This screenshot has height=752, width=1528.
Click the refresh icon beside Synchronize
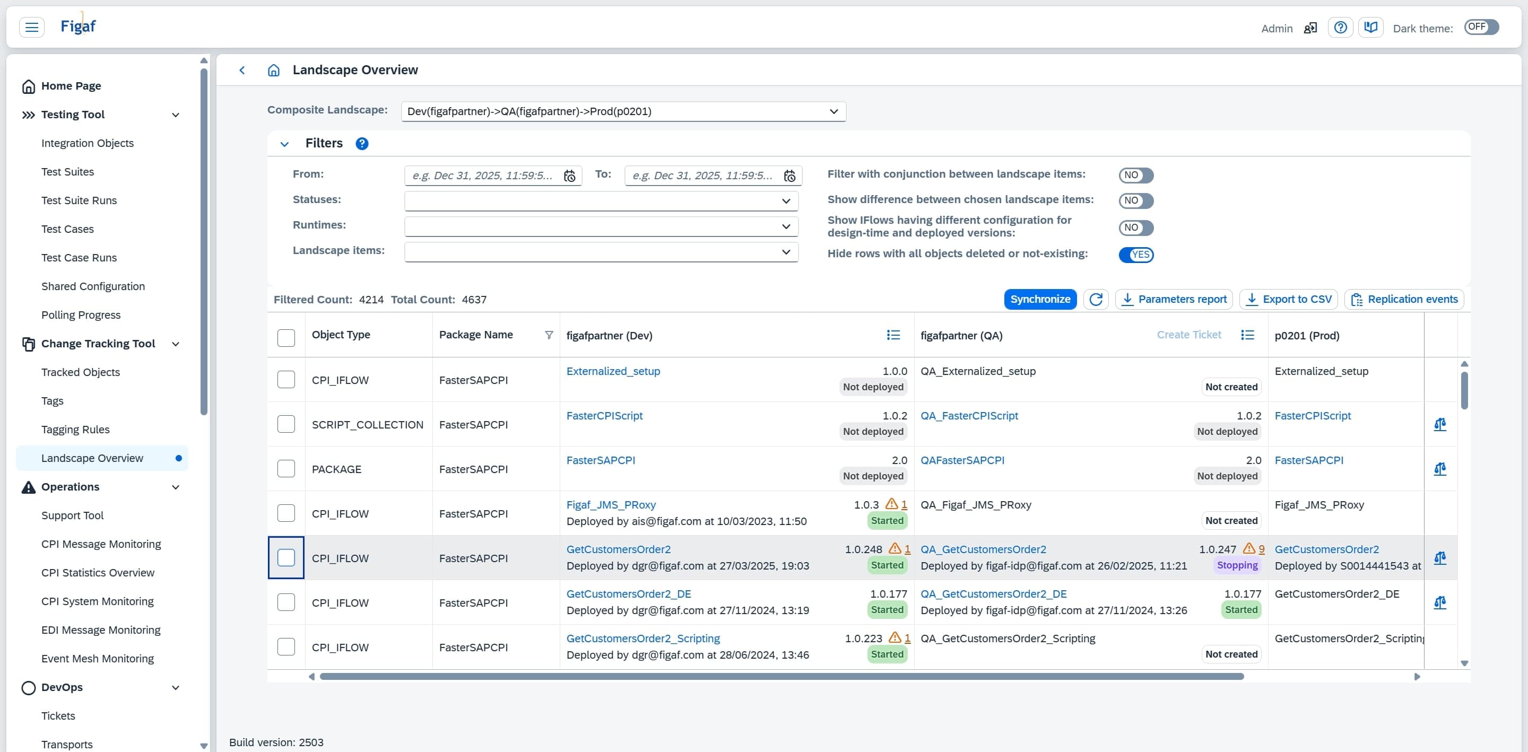1096,300
